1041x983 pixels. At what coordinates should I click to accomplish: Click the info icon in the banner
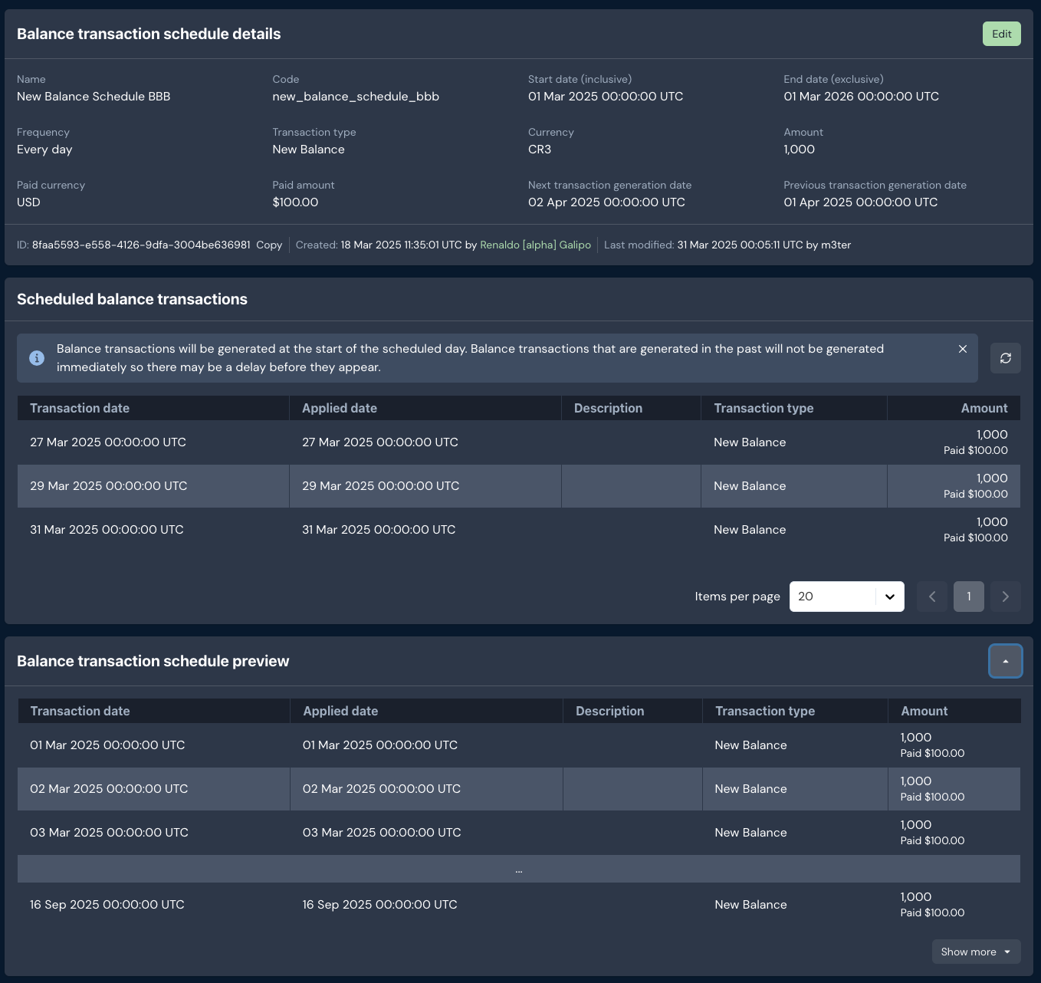37,358
